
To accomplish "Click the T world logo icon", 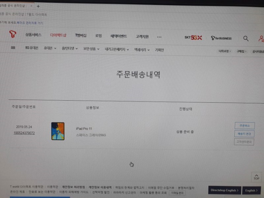I will coord(13,34).
